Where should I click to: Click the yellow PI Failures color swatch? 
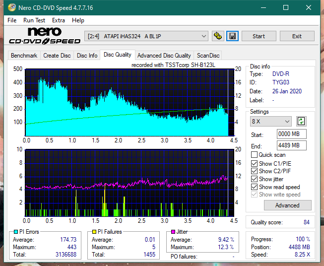(x=94, y=232)
